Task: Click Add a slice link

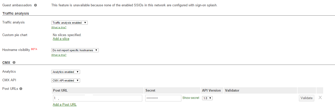Action: (61, 39)
